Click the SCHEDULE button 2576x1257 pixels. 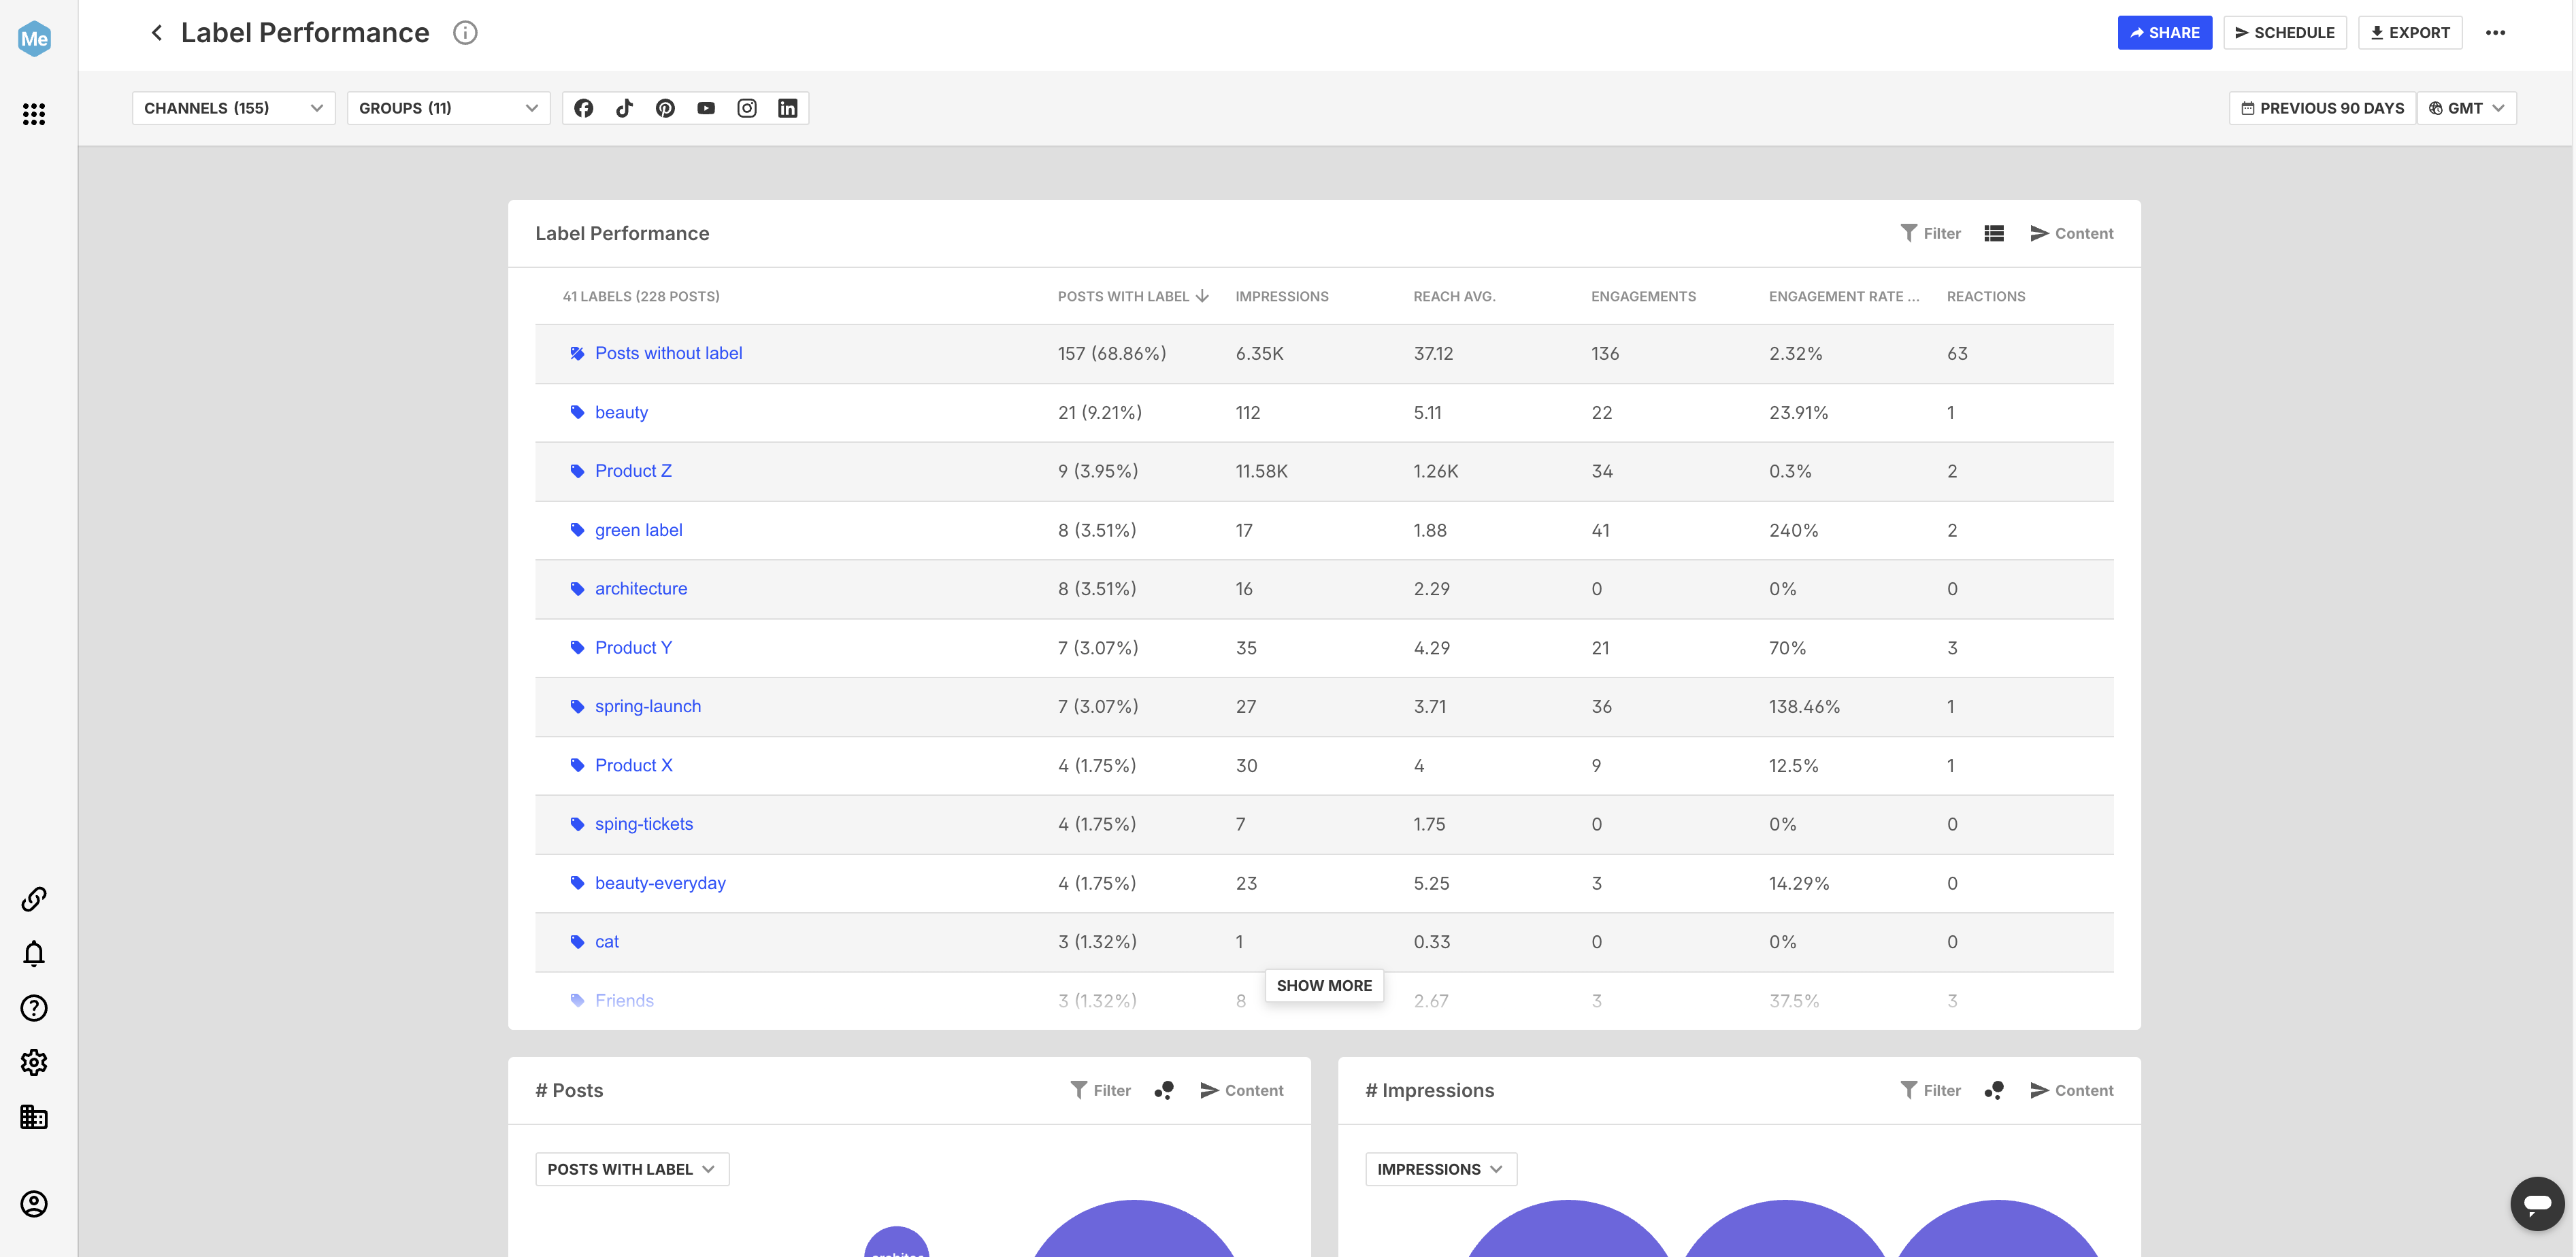pyautogui.click(x=2285, y=33)
